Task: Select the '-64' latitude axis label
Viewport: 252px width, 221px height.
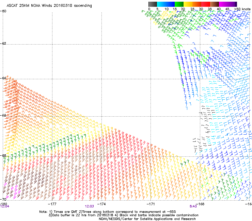Action: coord(3,78)
